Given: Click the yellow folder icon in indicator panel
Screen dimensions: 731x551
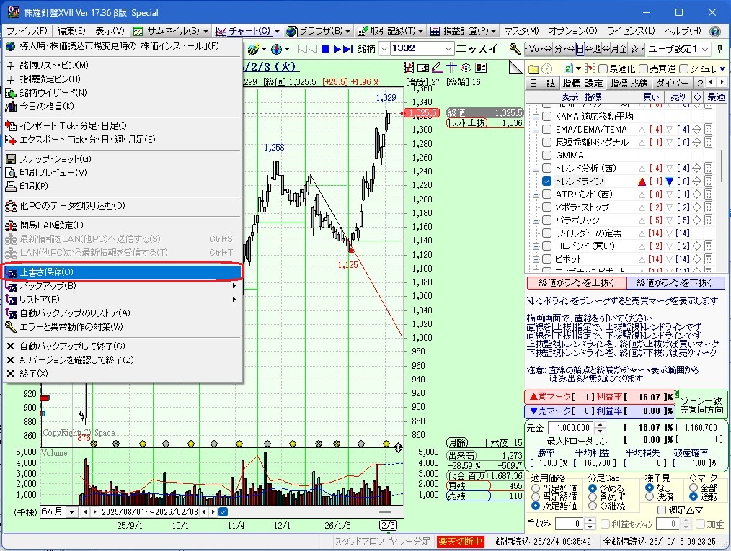Looking at the screenshot, I should (533, 68).
